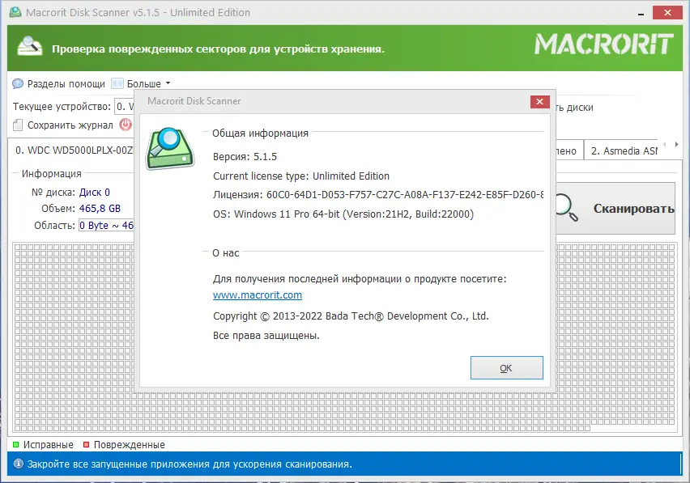This screenshot has width=690, height=483.
Task: Click the speech bubble icon beside Разделы помощи
Action: click(16, 83)
